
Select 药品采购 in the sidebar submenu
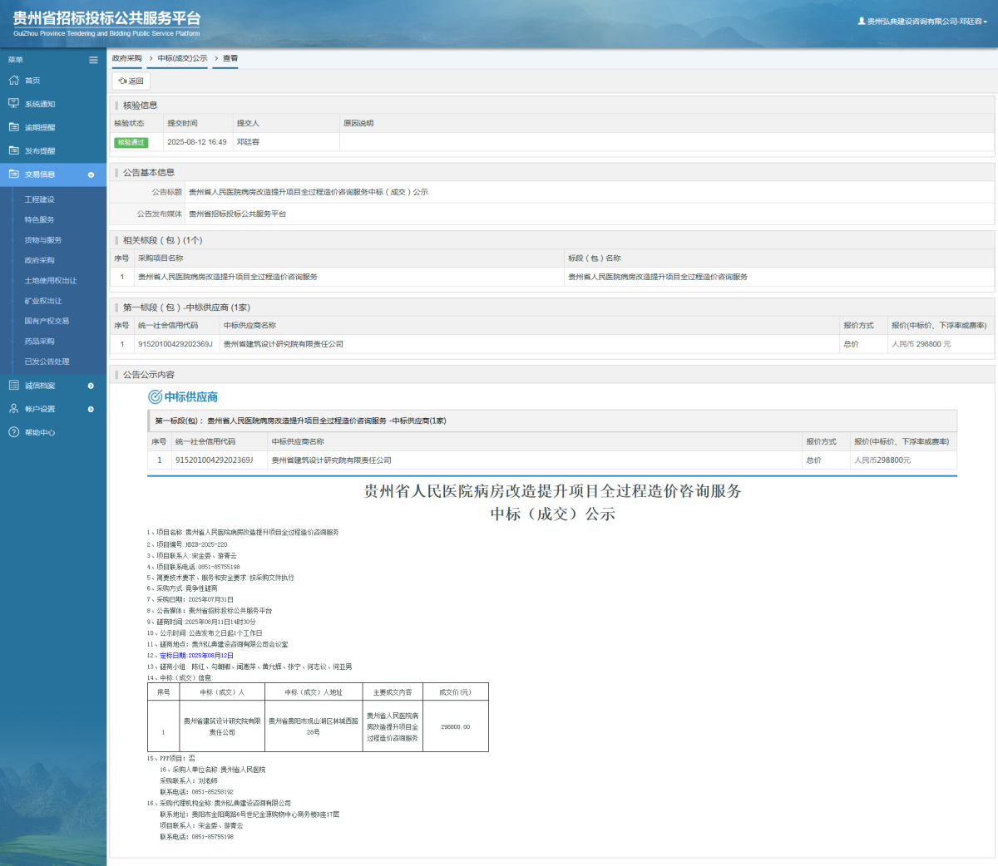click(39, 342)
